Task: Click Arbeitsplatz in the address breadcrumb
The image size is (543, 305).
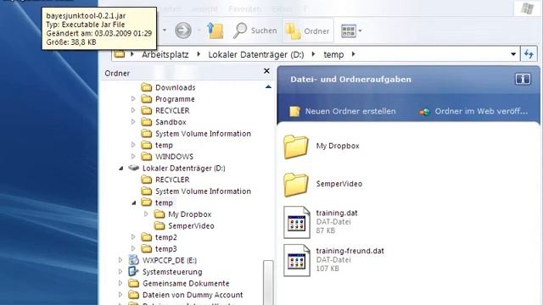Action: 165,54
